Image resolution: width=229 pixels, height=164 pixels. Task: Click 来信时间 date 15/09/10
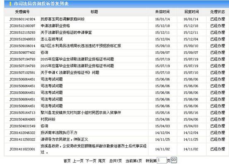[x=162, y=46]
